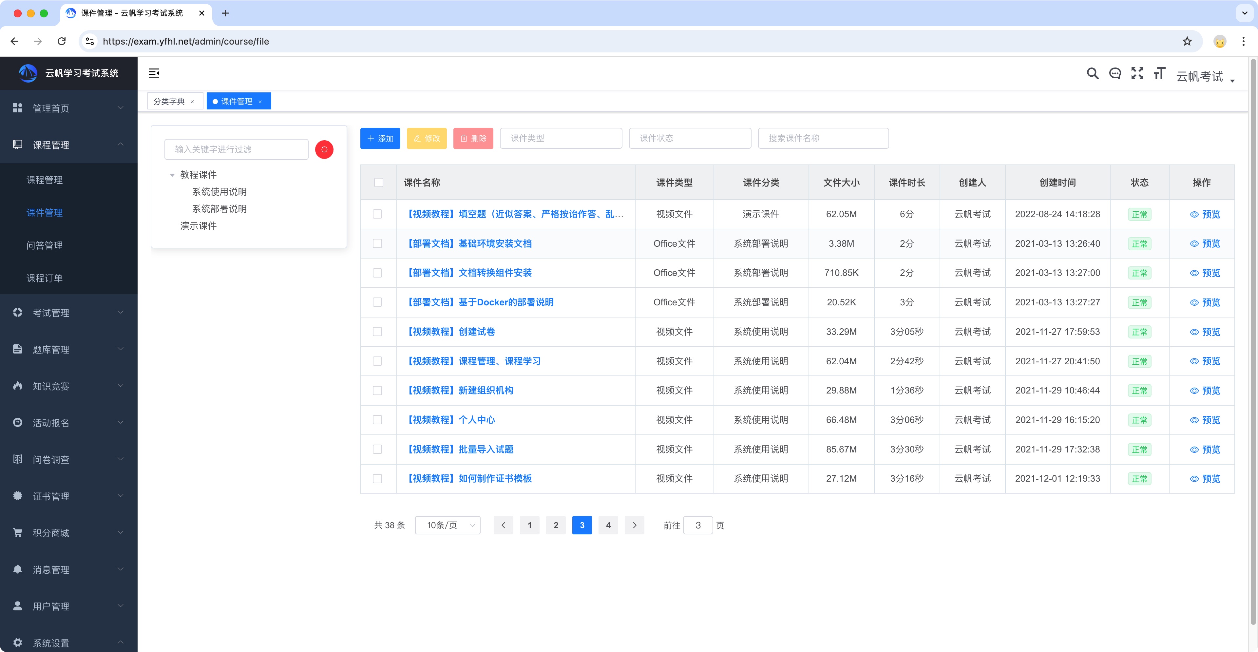The height and width of the screenshot is (652, 1258).
Task: Open a new browser tab
Action: click(225, 13)
